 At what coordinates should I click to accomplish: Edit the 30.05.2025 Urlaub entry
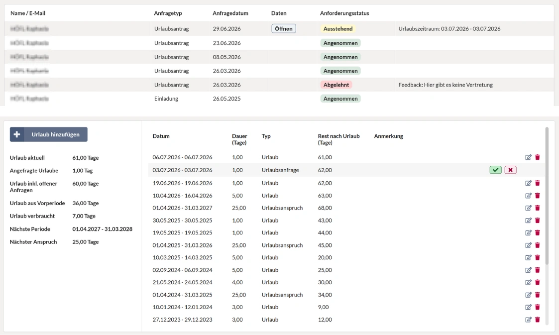[528, 220]
